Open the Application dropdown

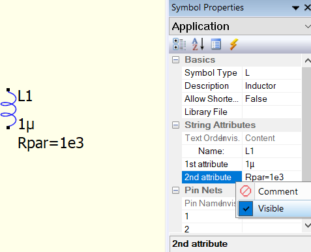coord(307,27)
